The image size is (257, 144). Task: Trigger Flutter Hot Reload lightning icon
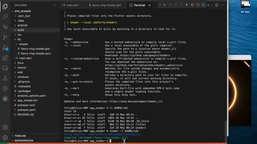tap(187, 5)
